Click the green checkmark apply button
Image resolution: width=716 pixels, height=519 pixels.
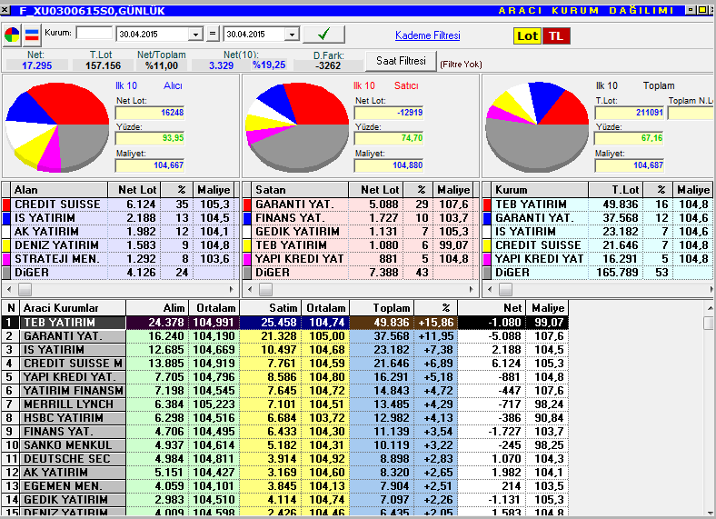(x=323, y=35)
